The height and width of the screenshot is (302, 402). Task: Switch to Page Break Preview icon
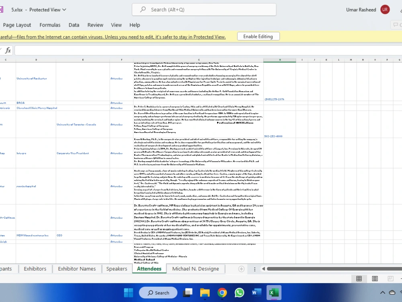point(390,278)
